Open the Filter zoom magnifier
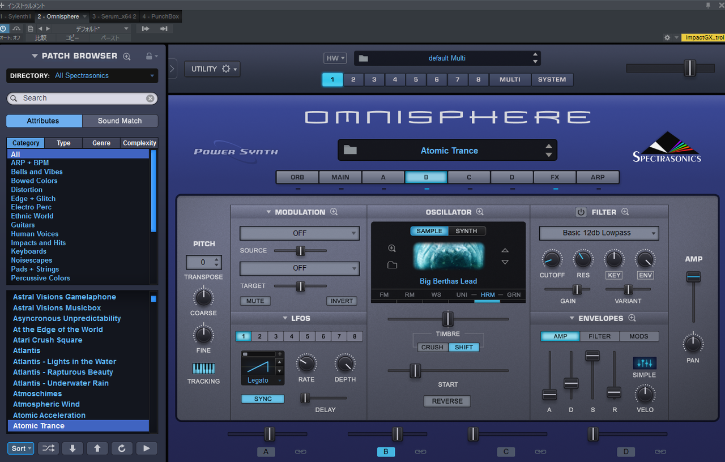 tap(625, 212)
